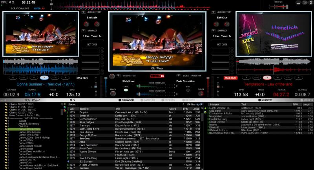This screenshot has height=170, width=314.
Task: Click the folder icon for Charts 10-2017 ODC
Action: point(6,104)
